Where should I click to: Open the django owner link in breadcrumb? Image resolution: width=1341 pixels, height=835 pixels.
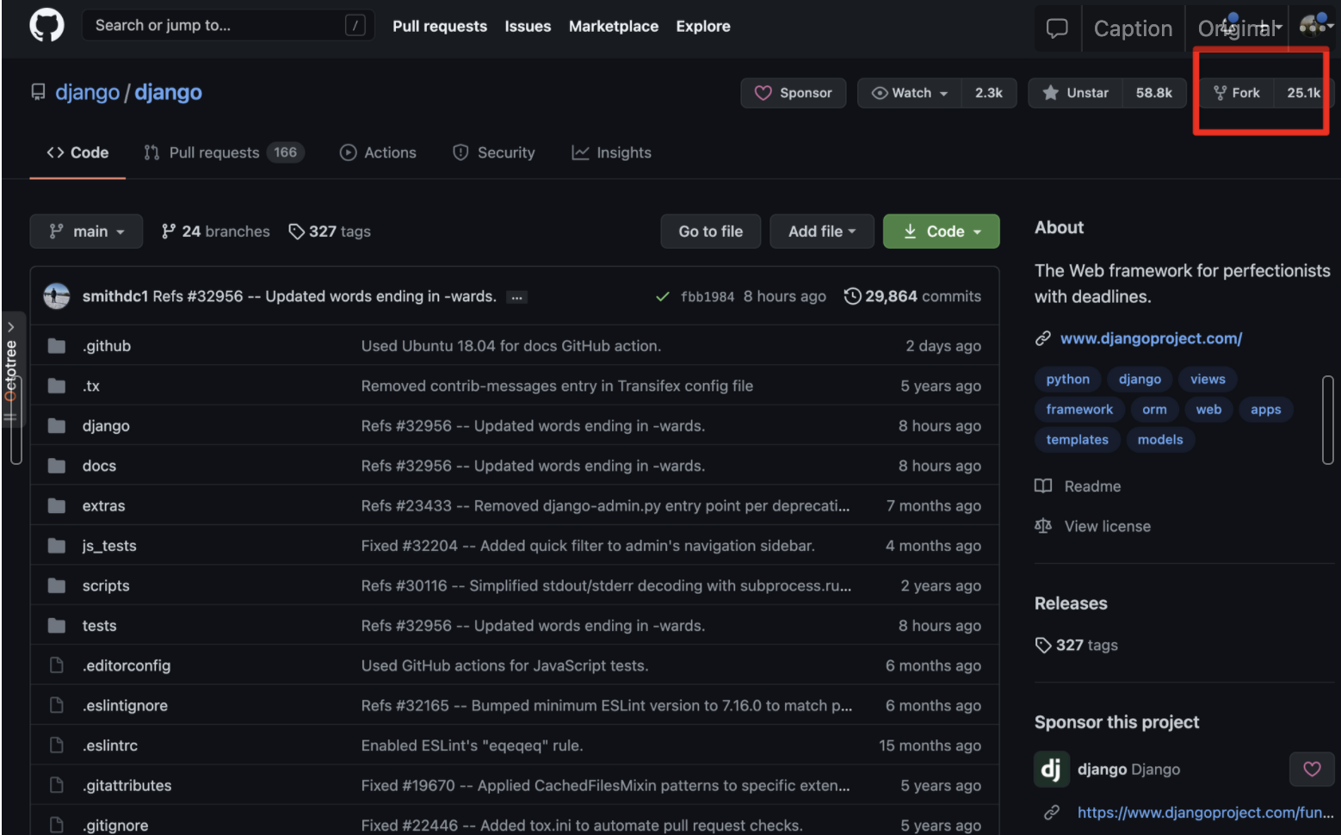(87, 92)
